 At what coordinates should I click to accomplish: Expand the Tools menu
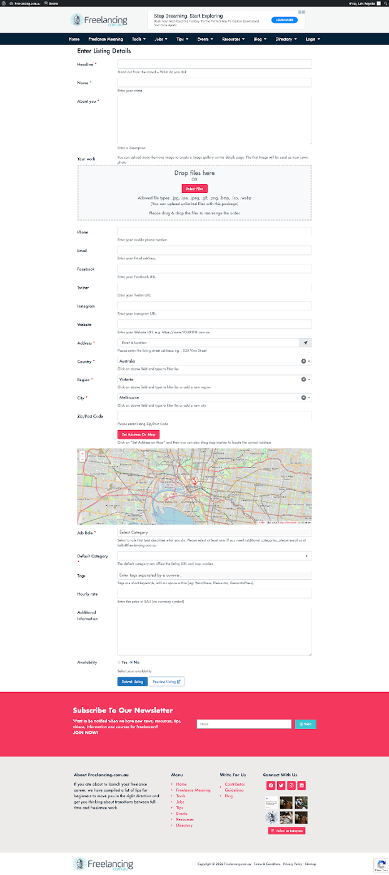click(x=138, y=39)
